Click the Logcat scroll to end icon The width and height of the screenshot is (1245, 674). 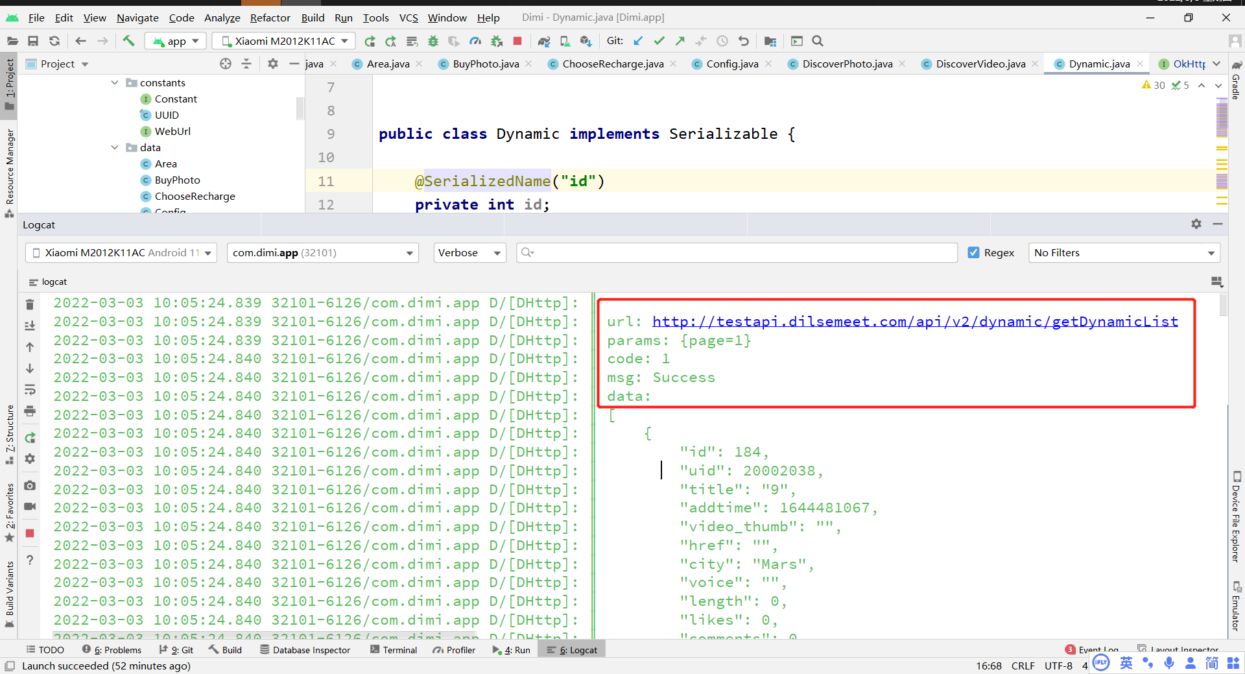(x=30, y=326)
